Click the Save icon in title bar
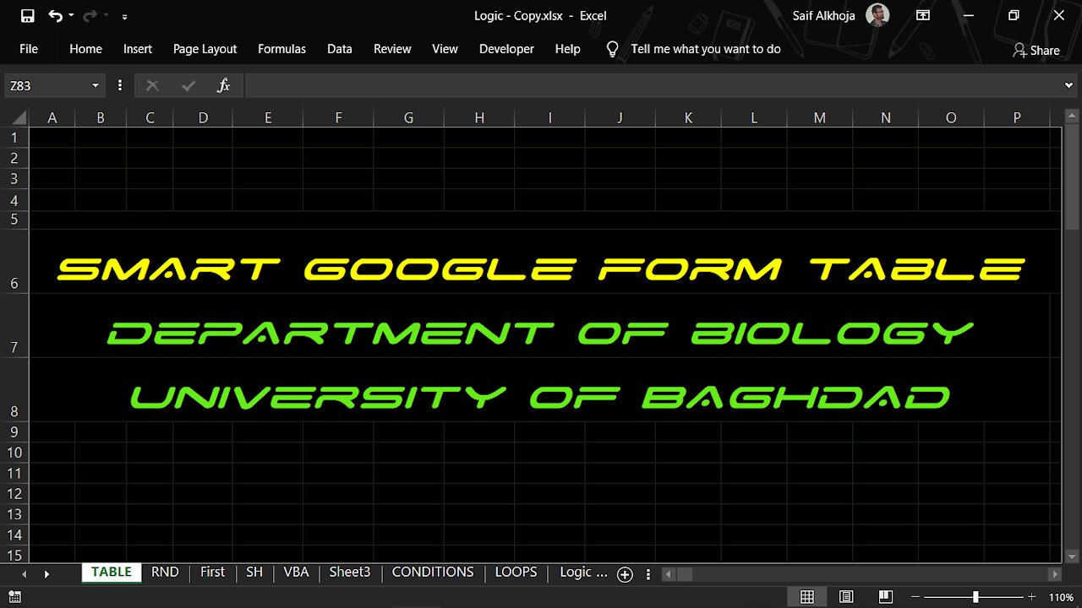 coord(27,15)
